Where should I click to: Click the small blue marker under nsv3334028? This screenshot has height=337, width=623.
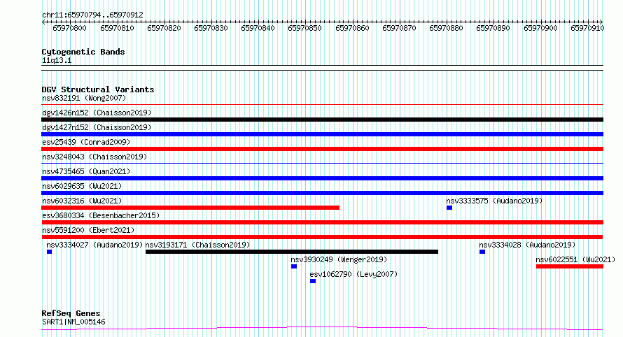pos(482,252)
